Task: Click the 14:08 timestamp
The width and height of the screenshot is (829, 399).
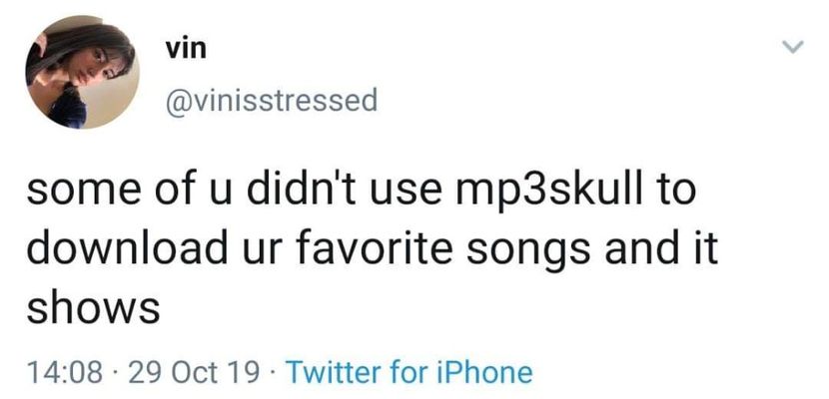Action: [x=67, y=373]
